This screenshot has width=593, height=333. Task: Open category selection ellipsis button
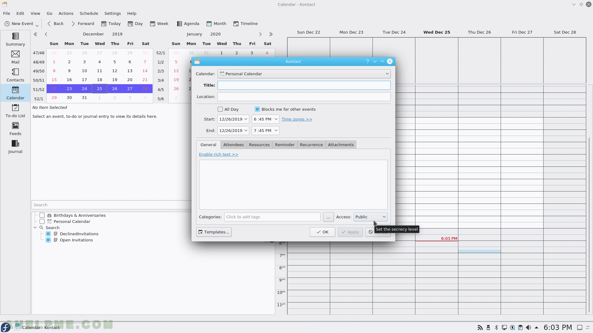point(328,217)
